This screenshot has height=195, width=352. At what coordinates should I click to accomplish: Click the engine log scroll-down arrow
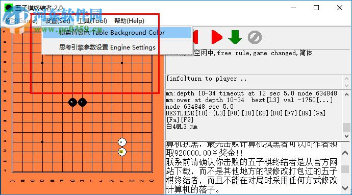346,136
